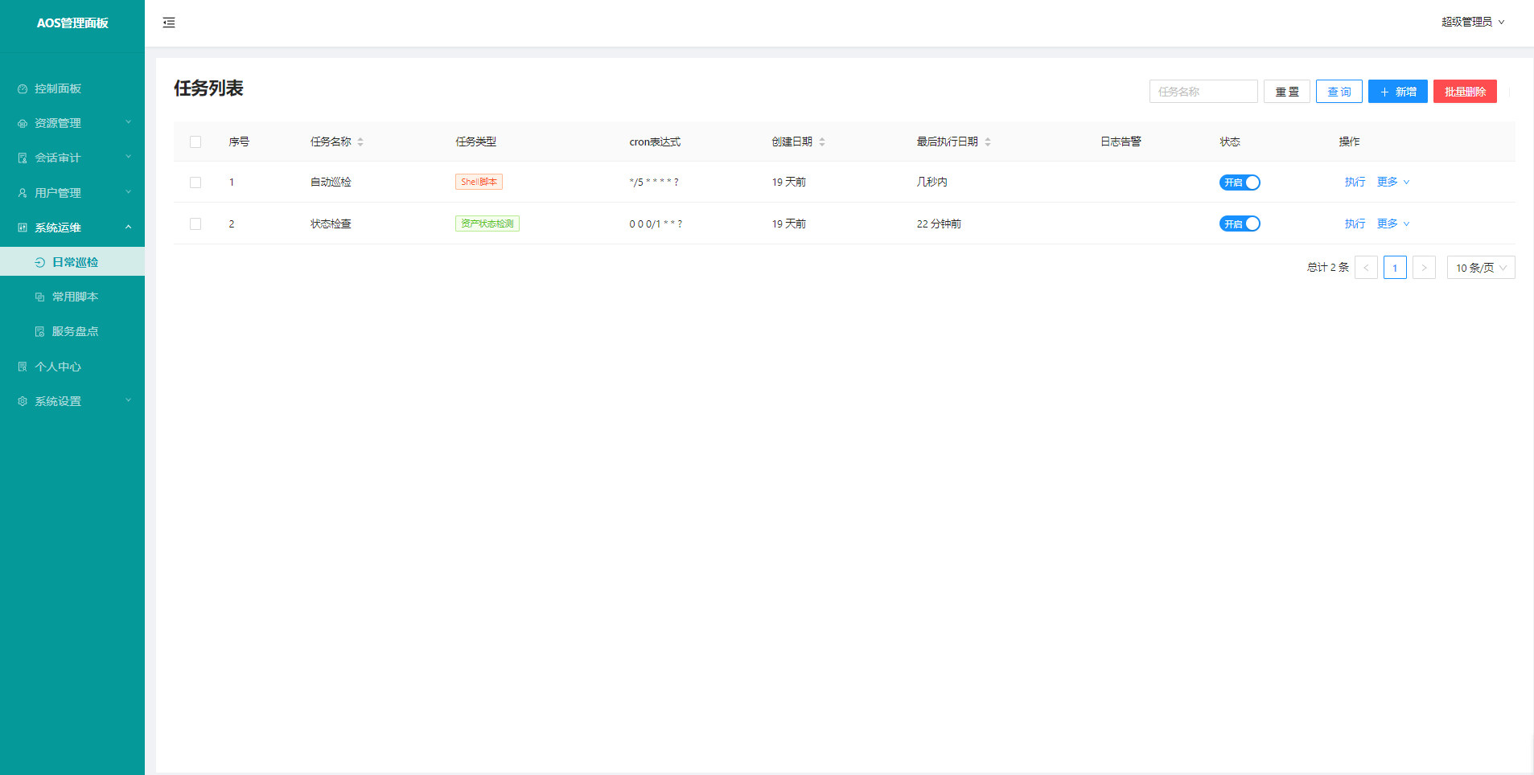Check the select-all checkbox in table header
1534x775 pixels.
point(195,142)
